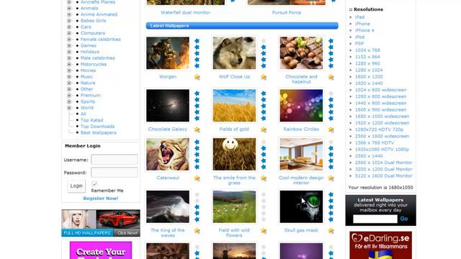The image size is (461, 259).
Task: Open the Pursuit Force wallpaper link
Action: point(287,13)
